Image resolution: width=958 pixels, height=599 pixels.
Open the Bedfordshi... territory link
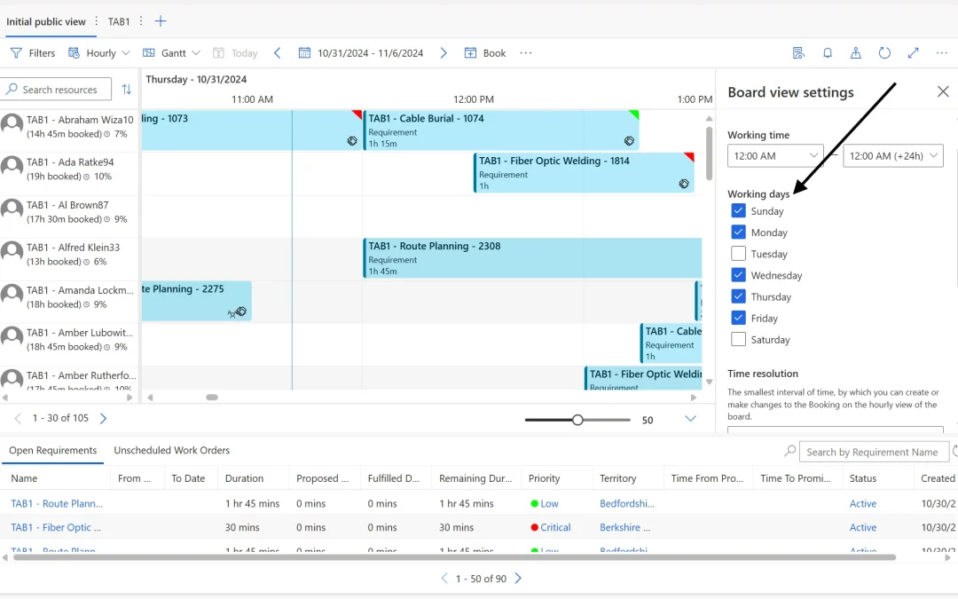click(627, 504)
